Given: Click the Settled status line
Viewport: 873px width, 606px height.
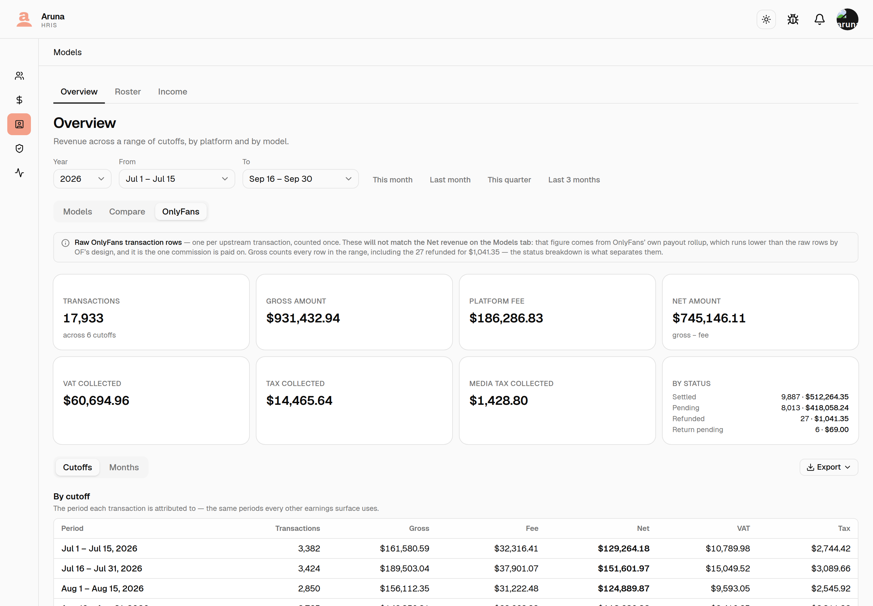Looking at the screenshot, I should click(760, 397).
